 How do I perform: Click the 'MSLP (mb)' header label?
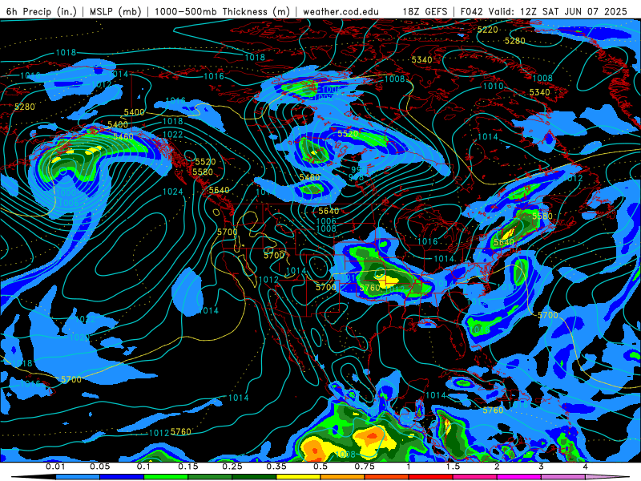point(115,11)
